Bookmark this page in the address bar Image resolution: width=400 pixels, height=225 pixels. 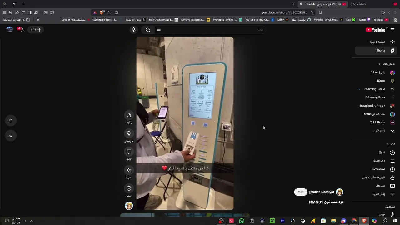(x=320, y=12)
